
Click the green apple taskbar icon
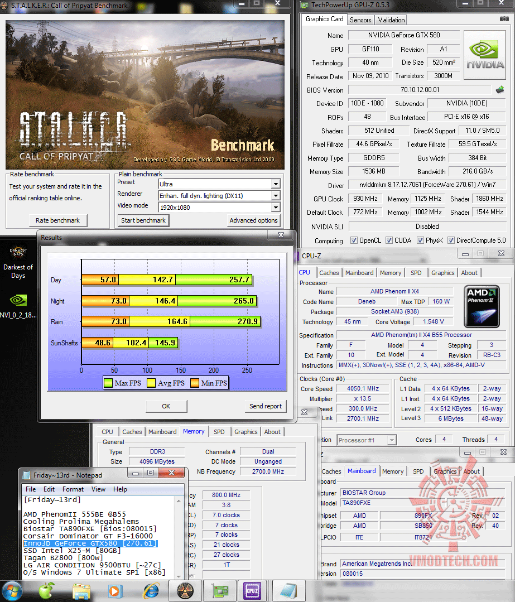click(46, 591)
